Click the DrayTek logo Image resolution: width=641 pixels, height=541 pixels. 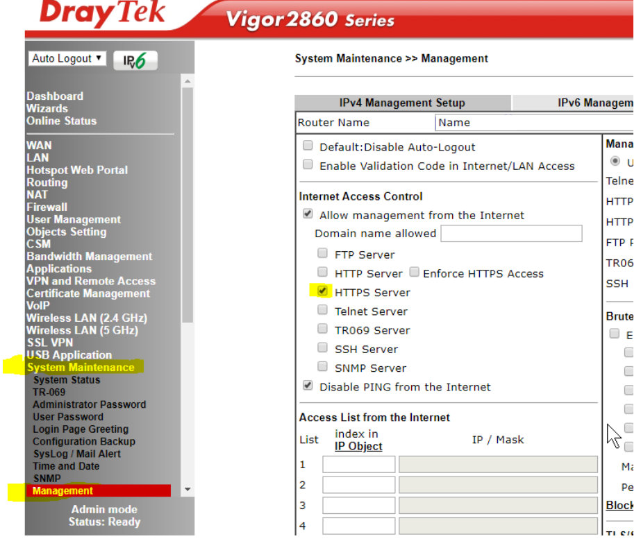tap(102, 13)
